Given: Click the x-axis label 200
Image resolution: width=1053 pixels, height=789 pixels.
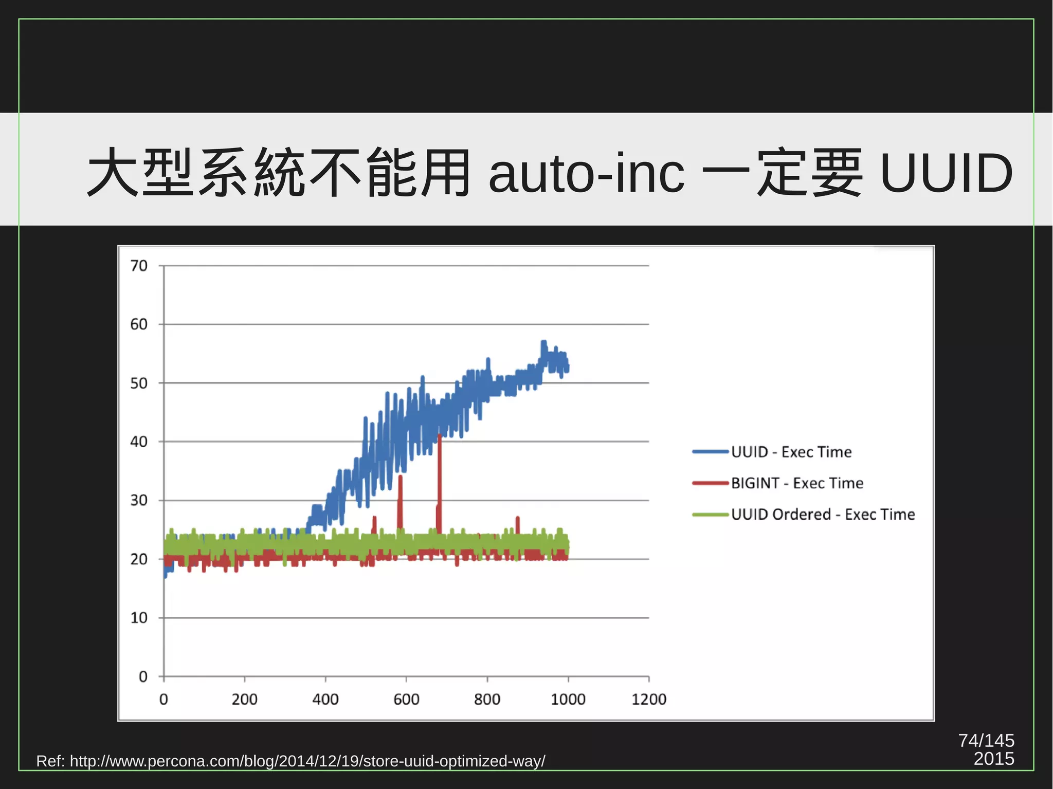Looking at the screenshot, I should (x=245, y=699).
